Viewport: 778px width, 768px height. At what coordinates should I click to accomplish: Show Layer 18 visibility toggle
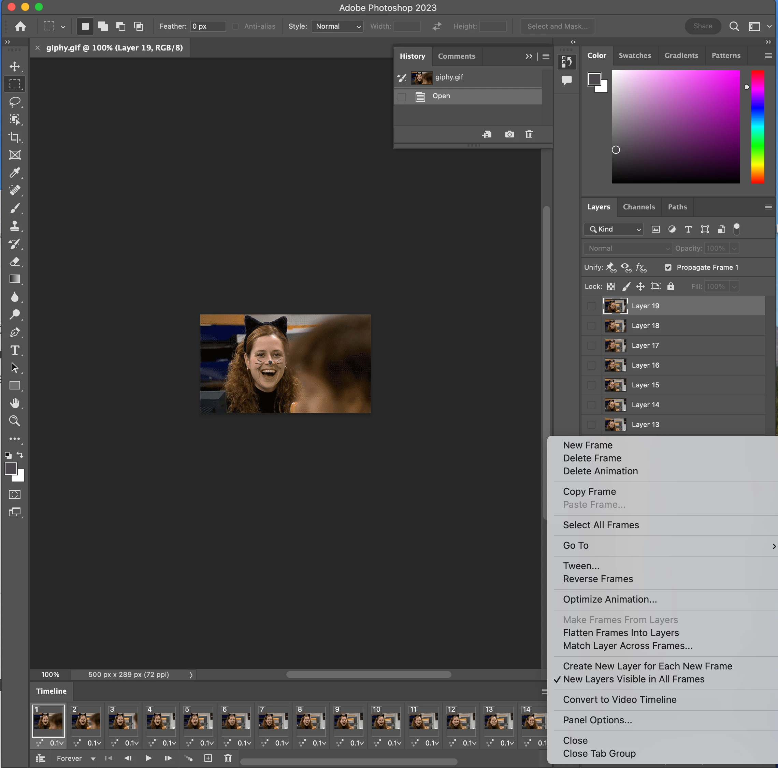[x=591, y=326]
